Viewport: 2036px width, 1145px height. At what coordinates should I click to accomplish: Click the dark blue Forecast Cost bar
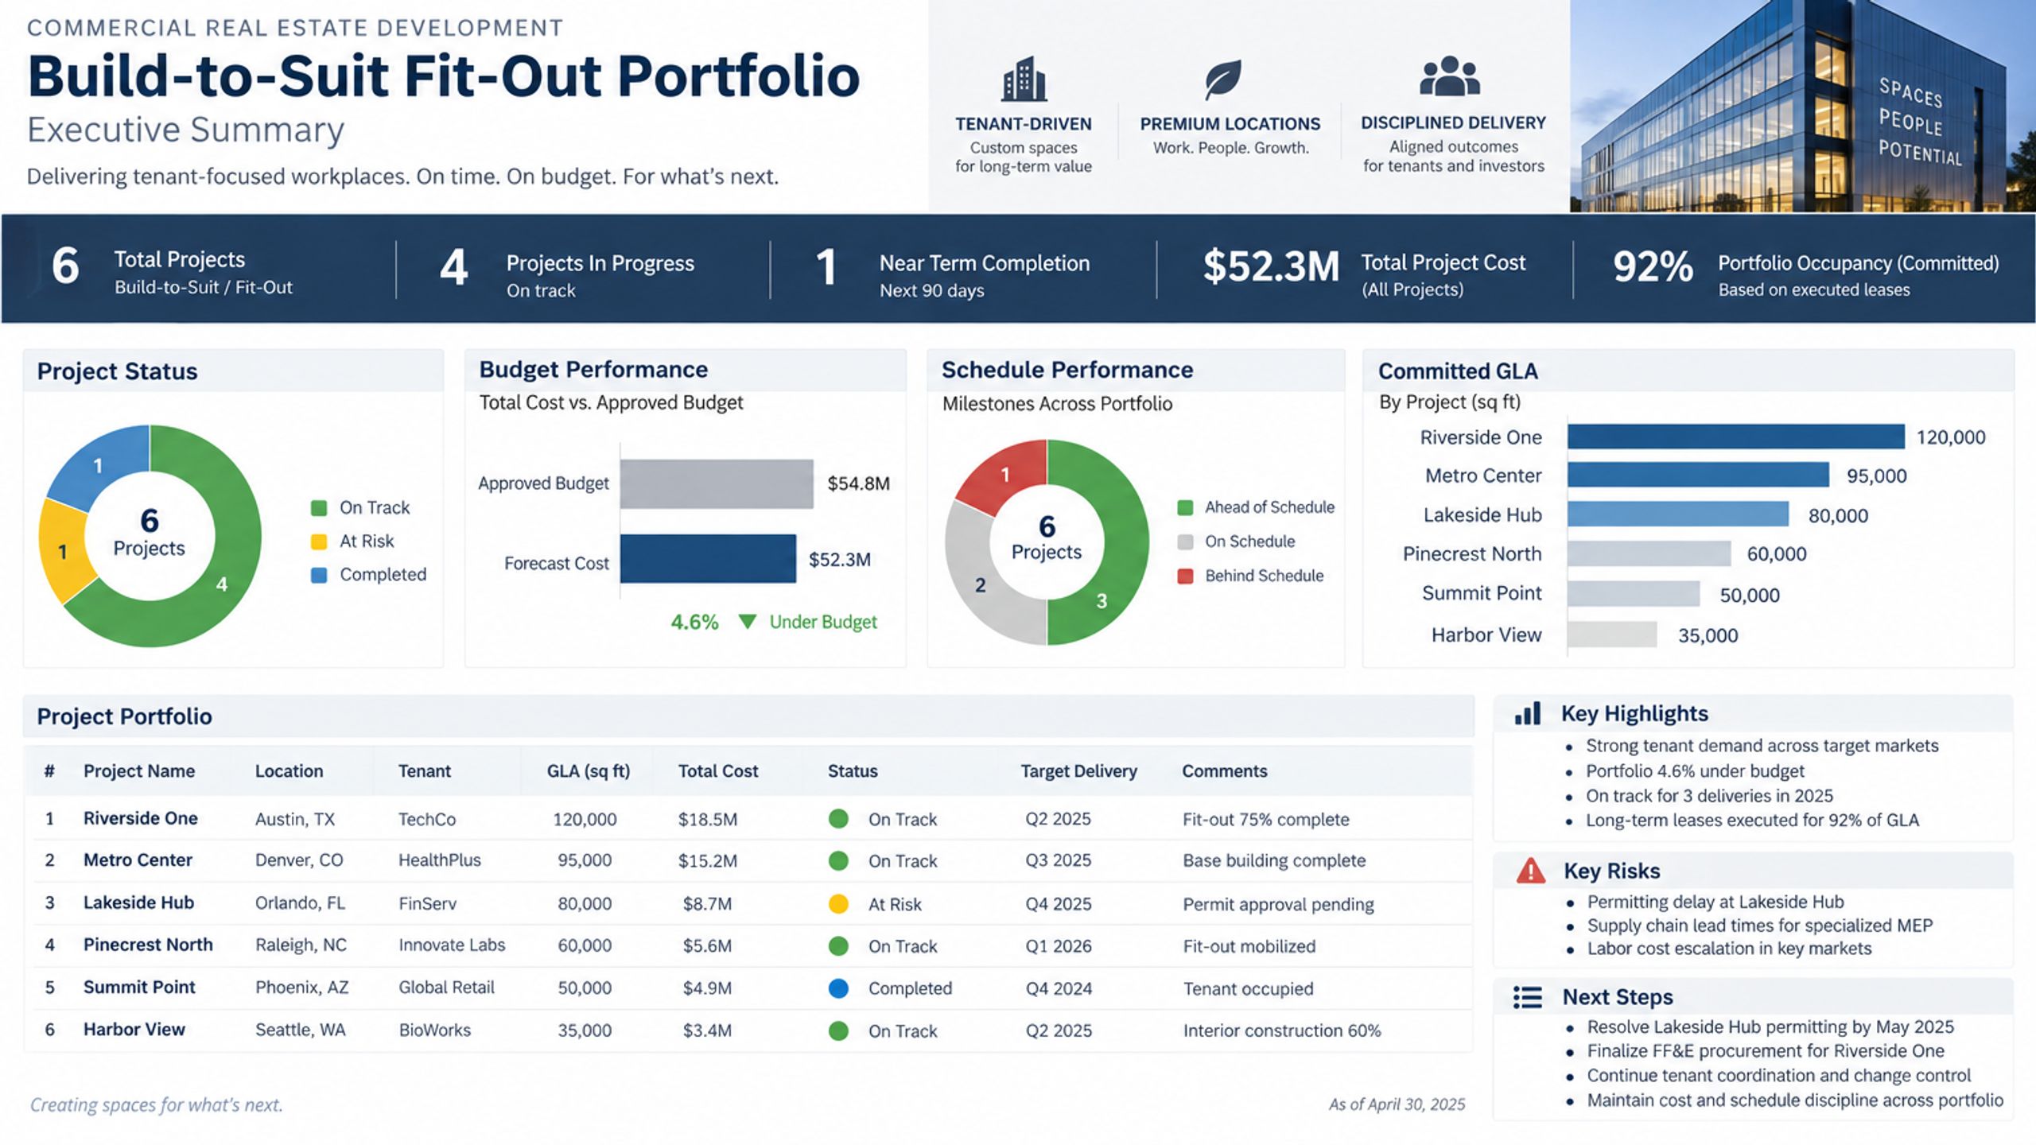pyautogui.click(x=708, y=558)
